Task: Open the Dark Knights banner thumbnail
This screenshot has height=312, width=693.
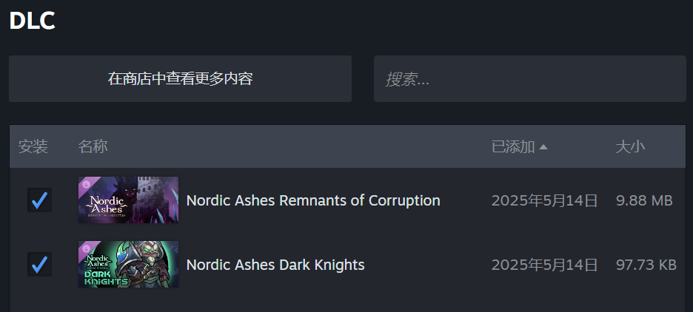Action: click(129, 264)
